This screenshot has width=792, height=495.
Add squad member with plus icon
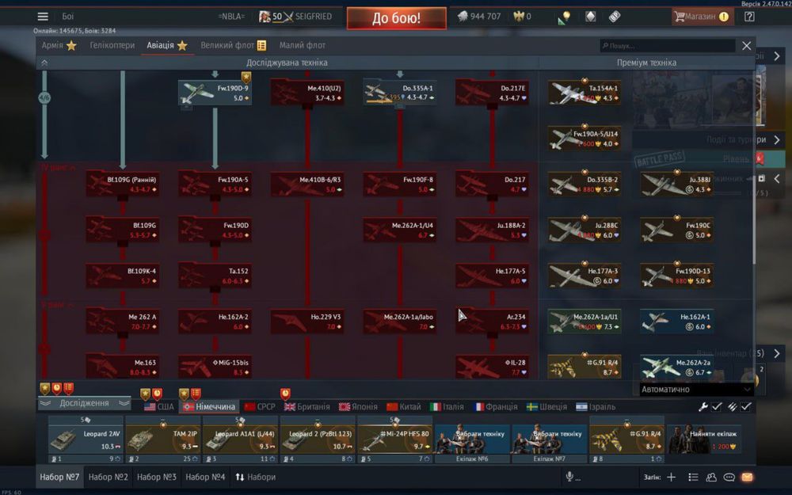[x=671, y=477]
